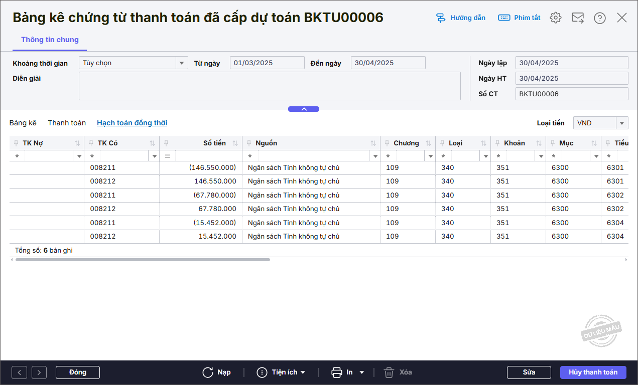Click the Nạp reload icon
Image resolution: width=638 pixels, height=385 pixels.
208,372
